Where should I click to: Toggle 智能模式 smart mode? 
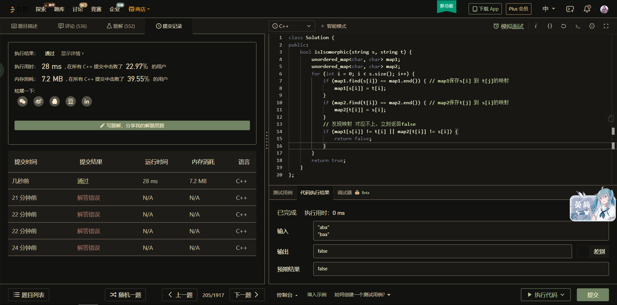[x=334, y=26]
